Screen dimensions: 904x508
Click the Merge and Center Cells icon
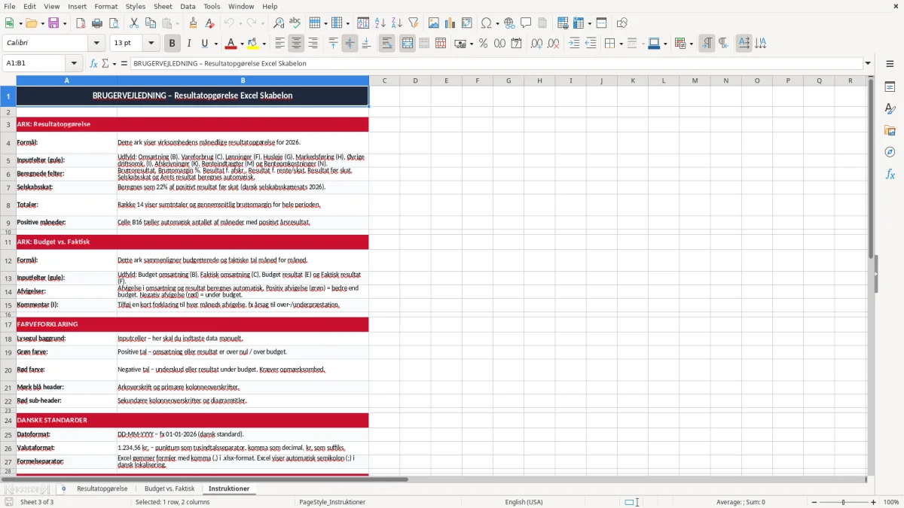408,44
